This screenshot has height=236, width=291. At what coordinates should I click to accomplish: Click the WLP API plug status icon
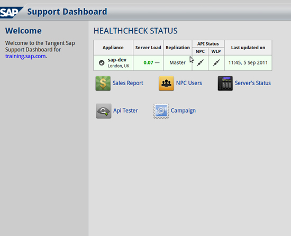(216, 63)
